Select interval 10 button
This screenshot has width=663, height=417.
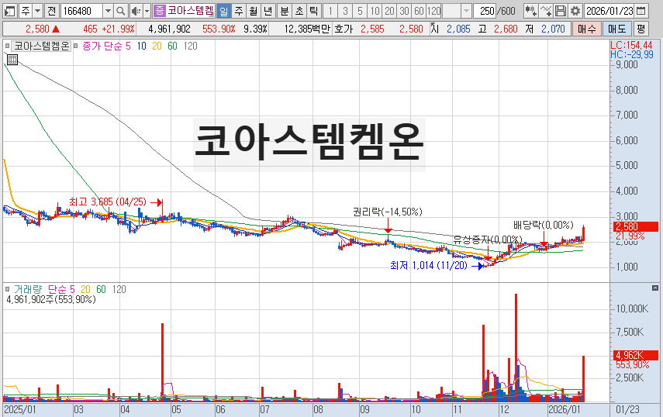(375, 11)
